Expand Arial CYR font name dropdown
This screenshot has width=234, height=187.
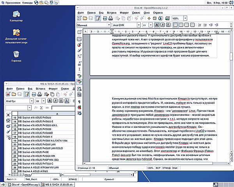[x=139, y=25]
